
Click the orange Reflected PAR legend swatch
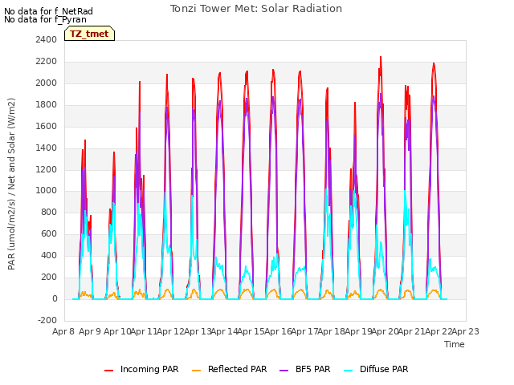(x=196, y=371)
